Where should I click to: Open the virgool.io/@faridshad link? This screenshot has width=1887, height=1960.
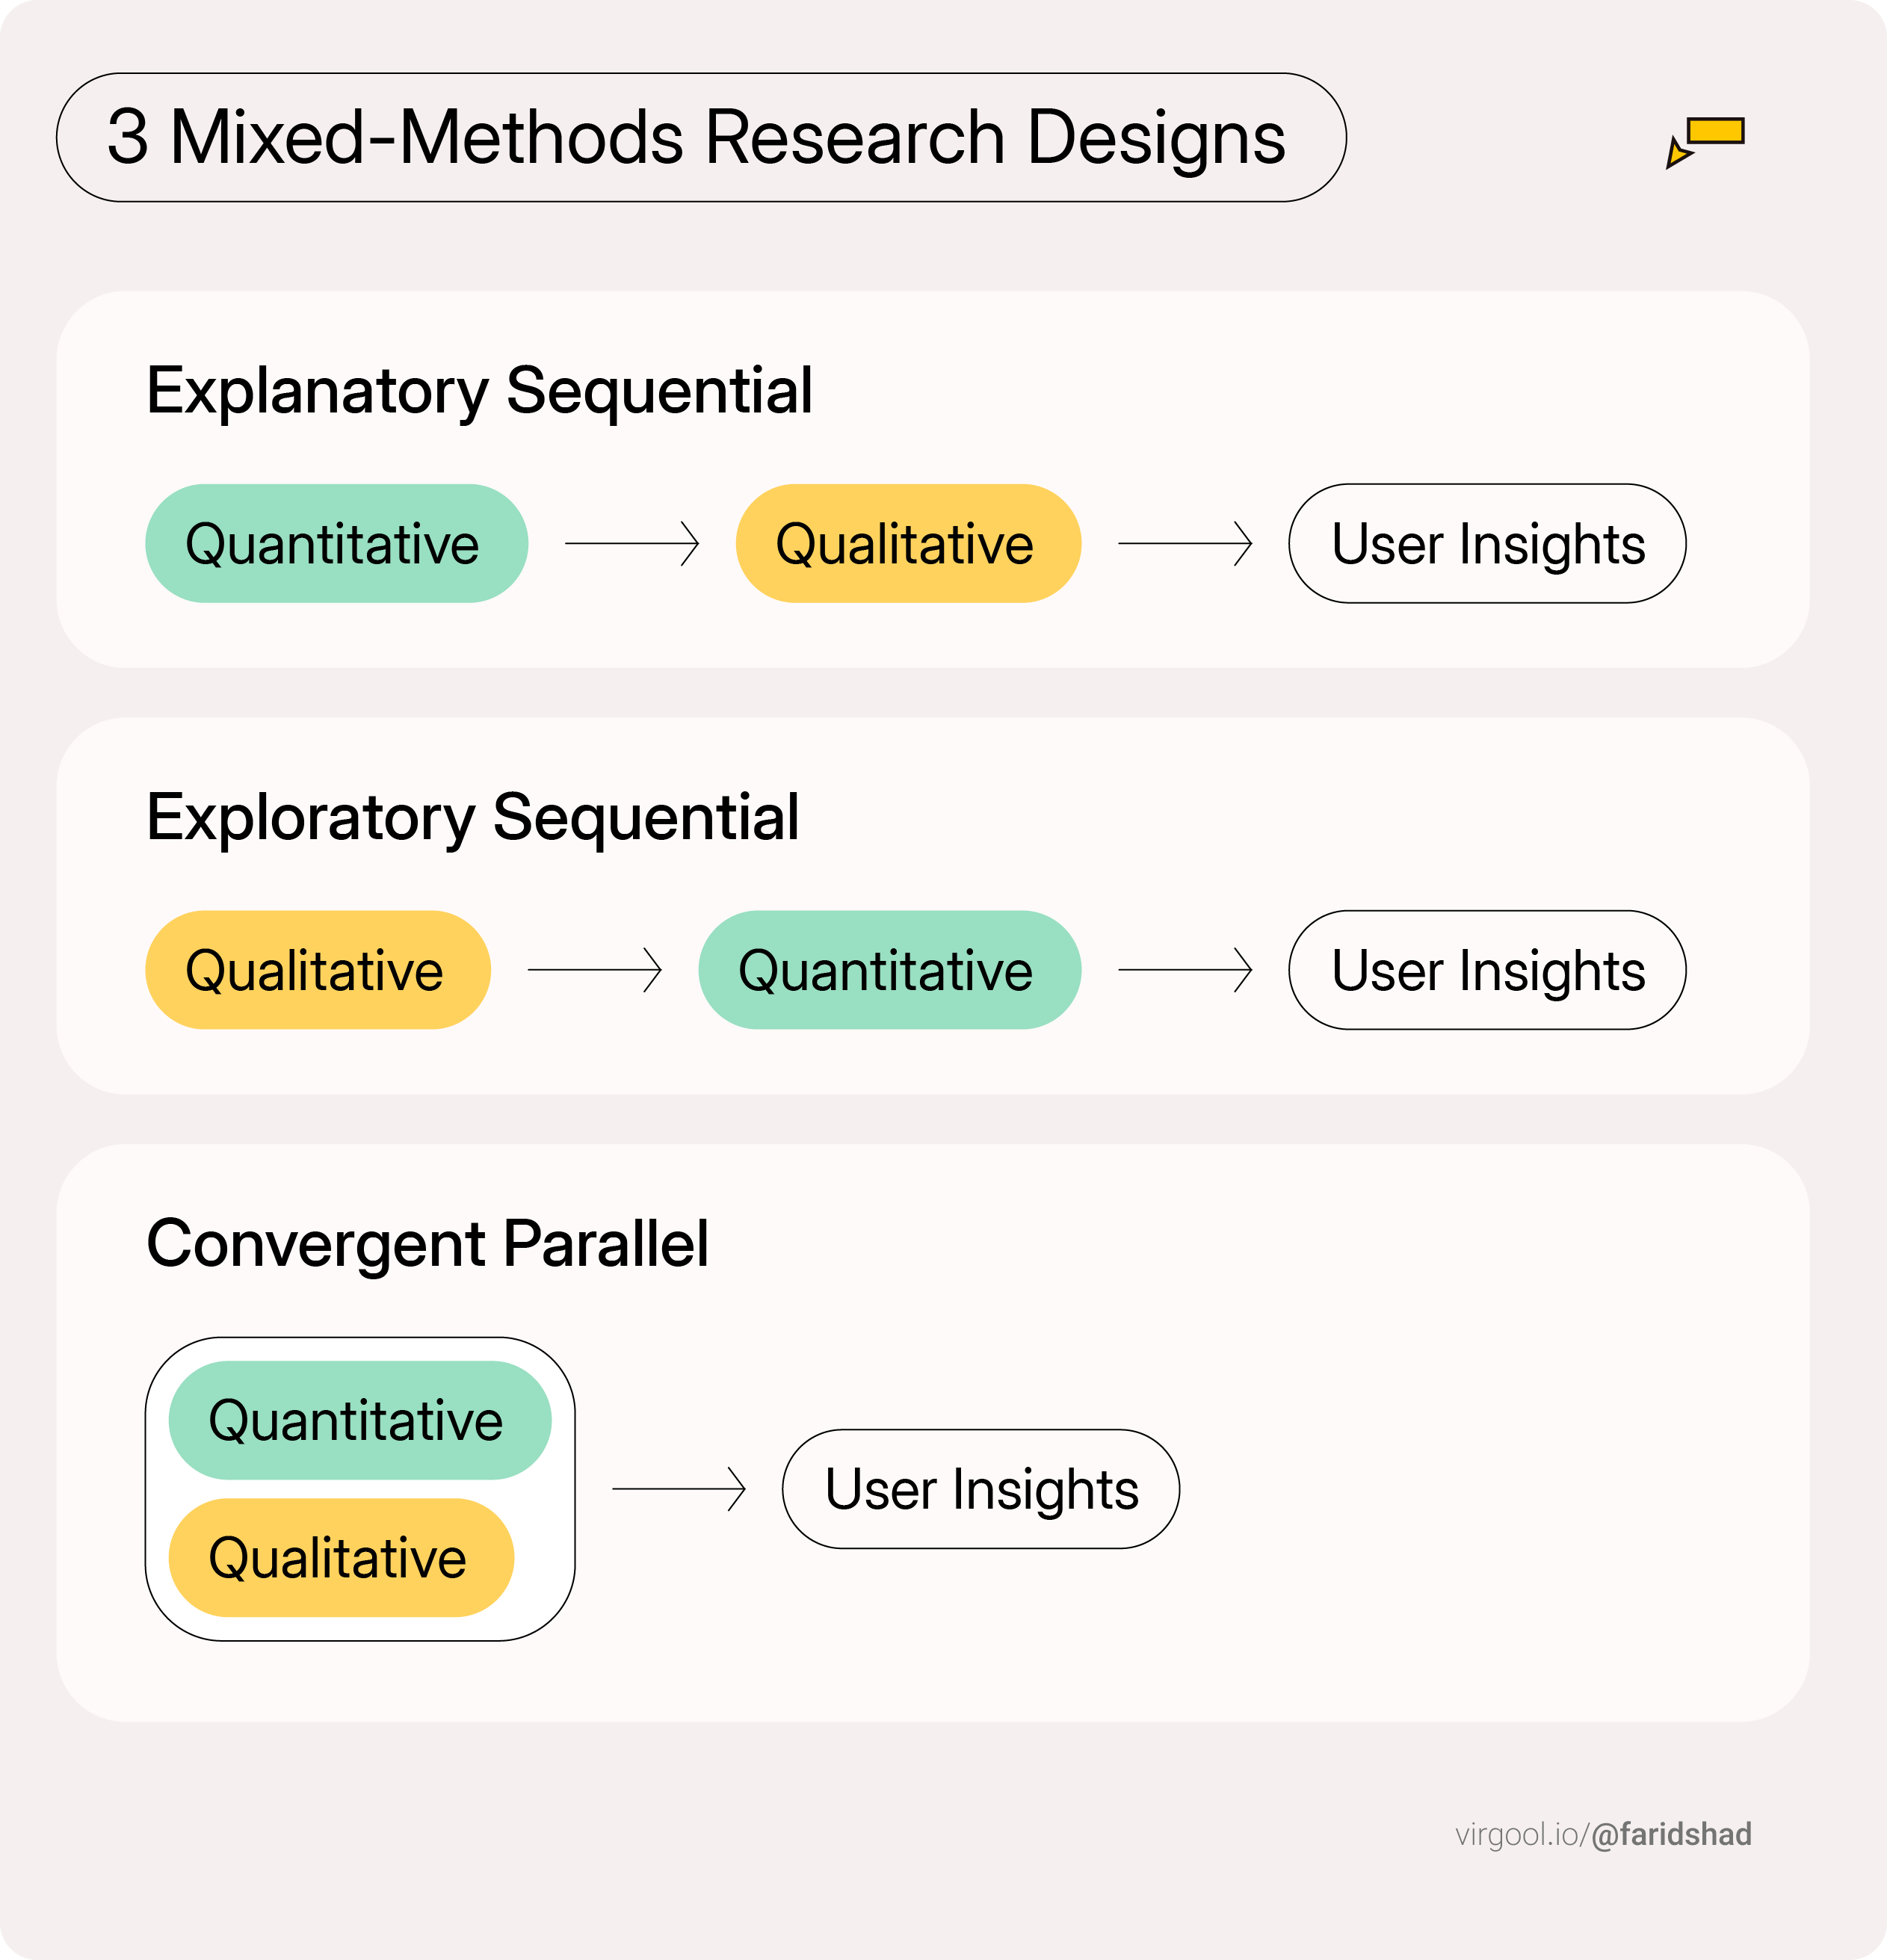click(1603, 1834)
